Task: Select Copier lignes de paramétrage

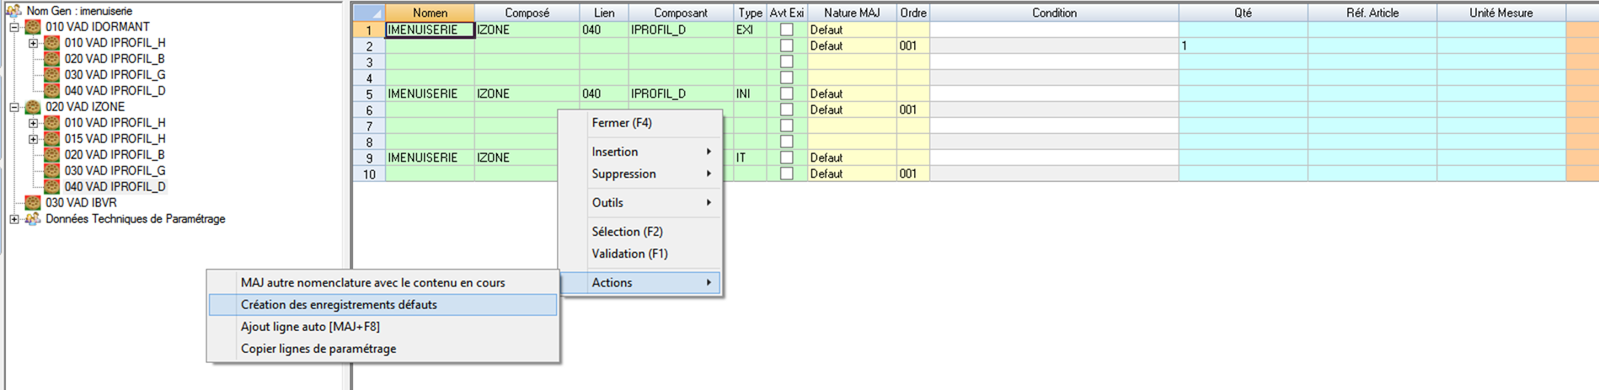Action: pyautogui.click(x=318, y=349)
